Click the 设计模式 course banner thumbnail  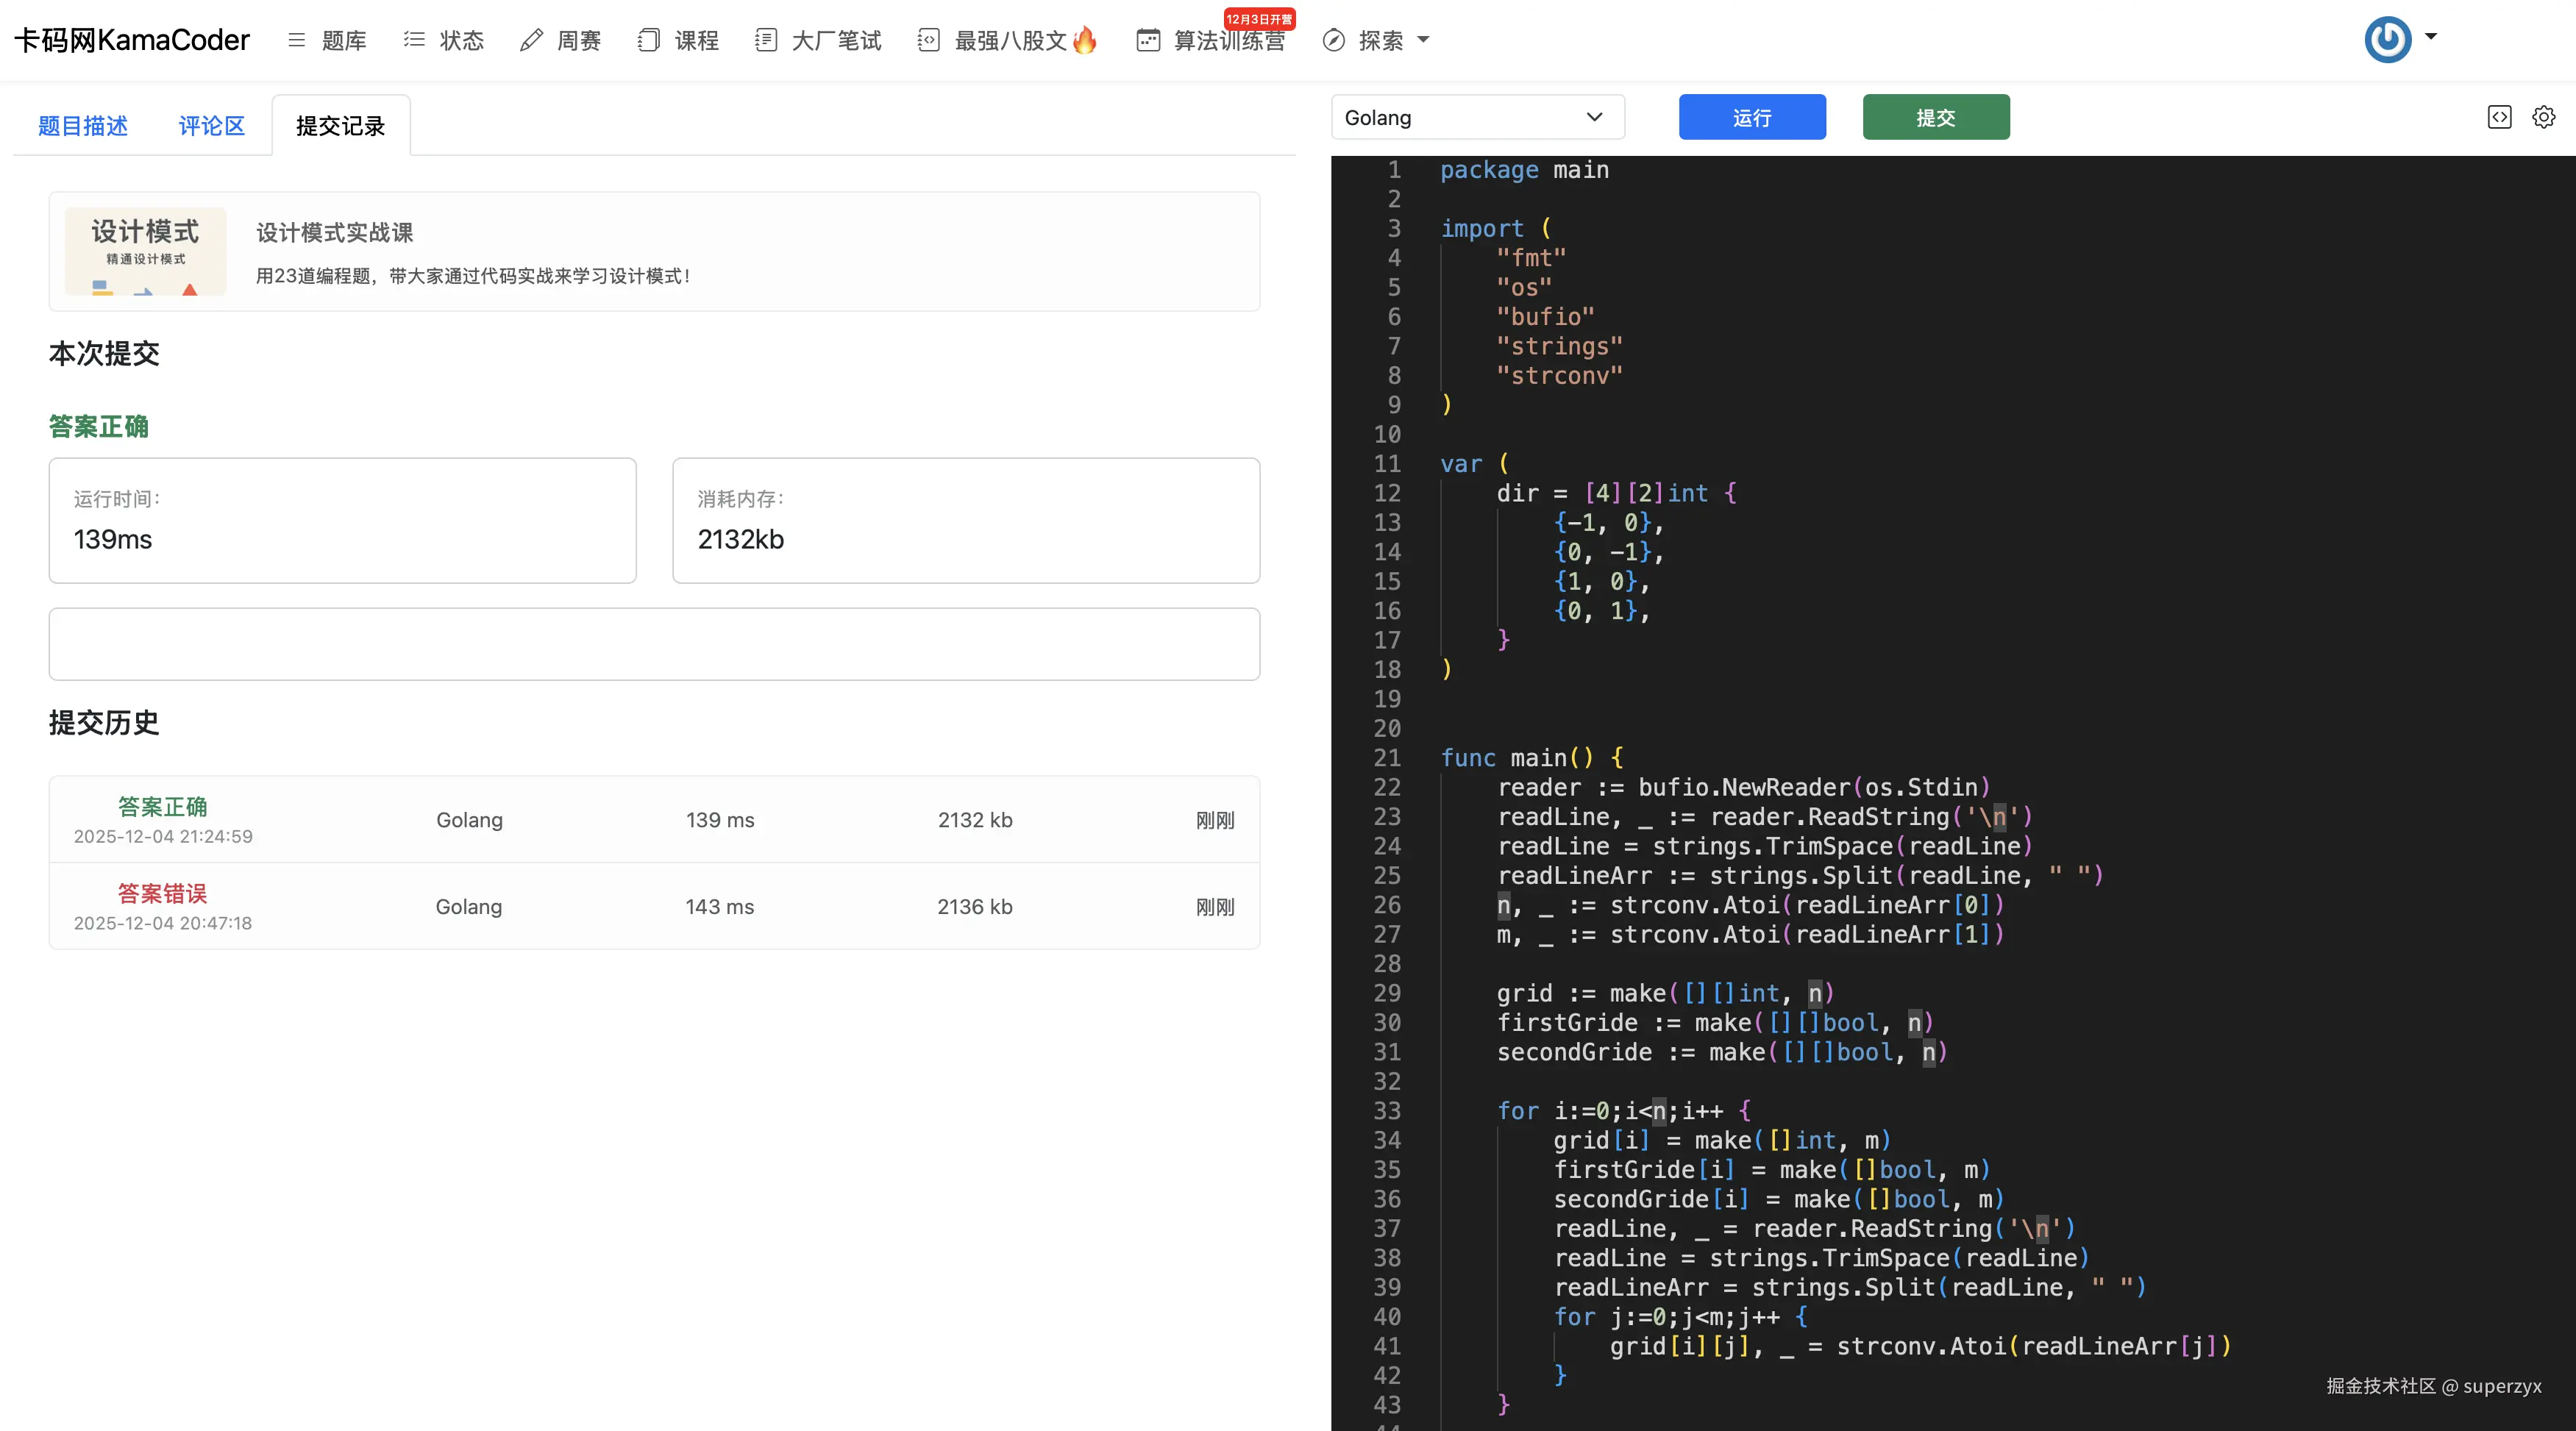tap(146, 251)
